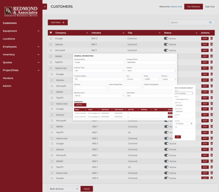Collapse the sidebar with the double-chevron icon
The image size is (219, 192).
[45, 7]
